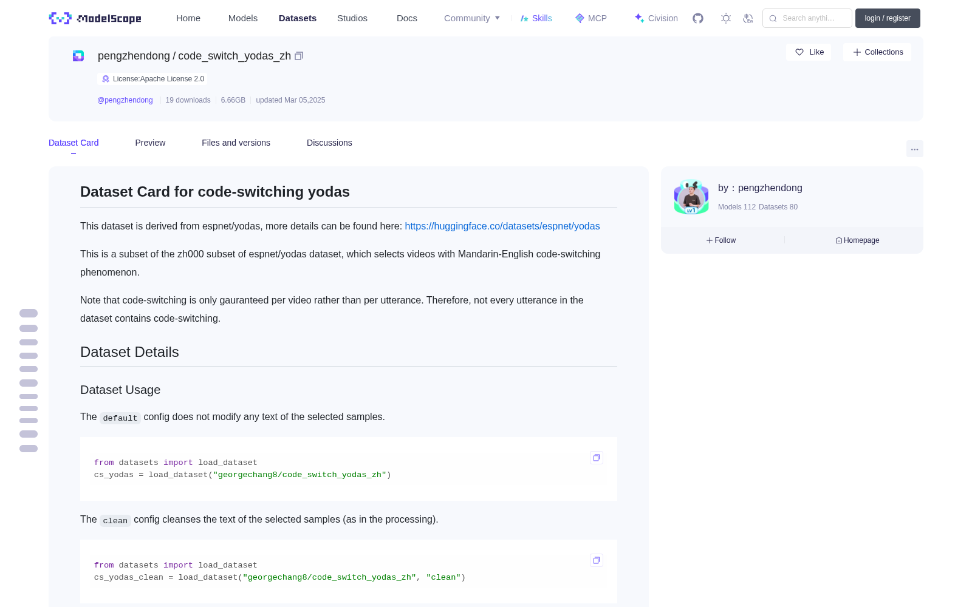Open the Docs nav item

tap(407, 18)
